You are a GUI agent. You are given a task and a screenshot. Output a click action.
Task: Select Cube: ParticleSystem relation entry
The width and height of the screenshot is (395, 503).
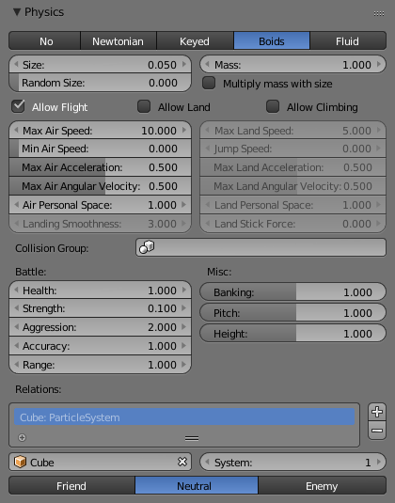pos(184,417)
